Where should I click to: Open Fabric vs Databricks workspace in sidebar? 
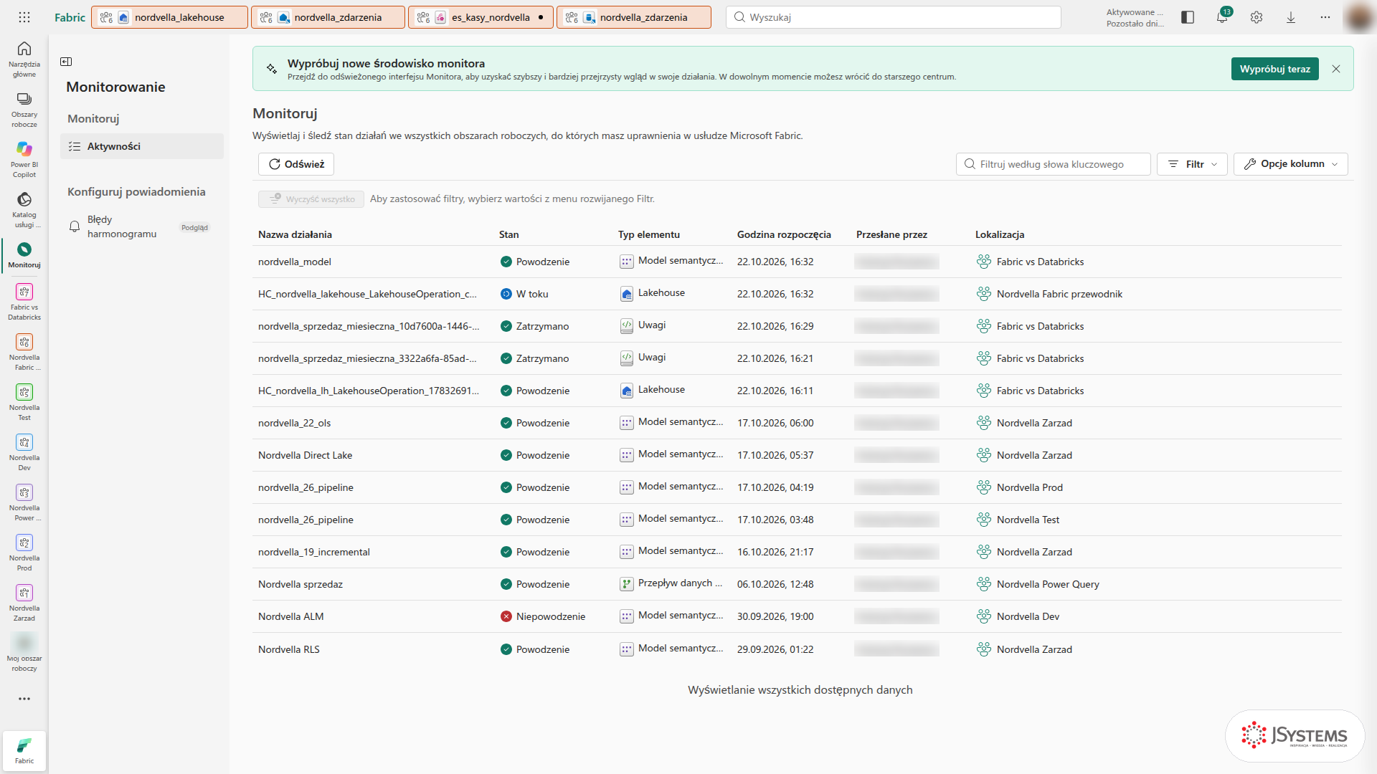coord(24,302)
